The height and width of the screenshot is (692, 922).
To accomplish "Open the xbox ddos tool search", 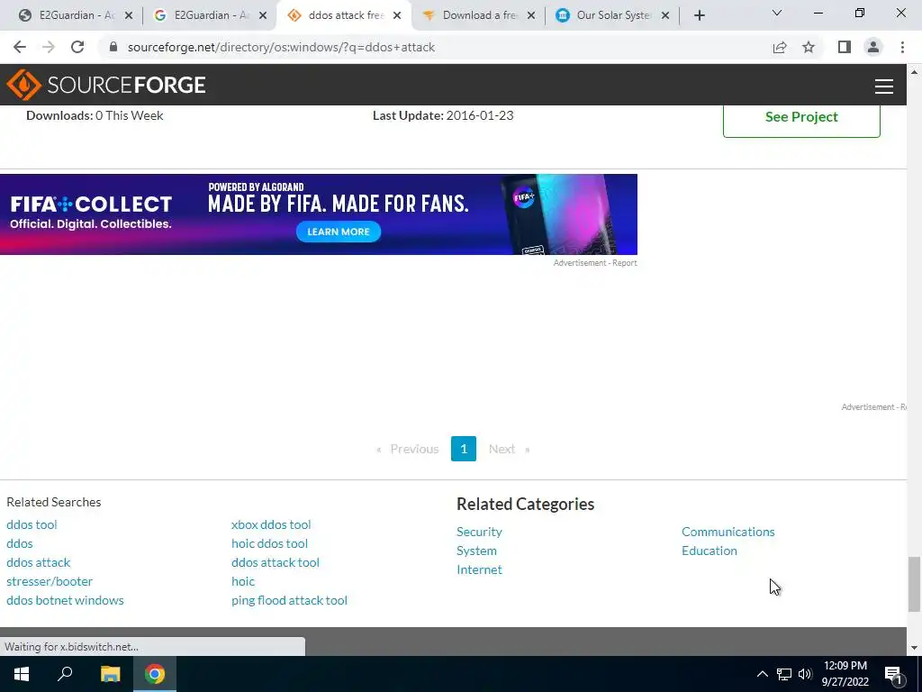I will point(271,524).
